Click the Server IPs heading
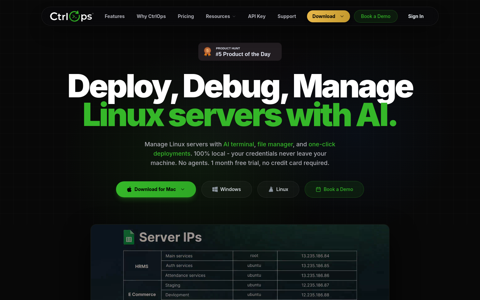Image resolution: width=480 pixels, height=300 pixels. [x=170, y=237]
